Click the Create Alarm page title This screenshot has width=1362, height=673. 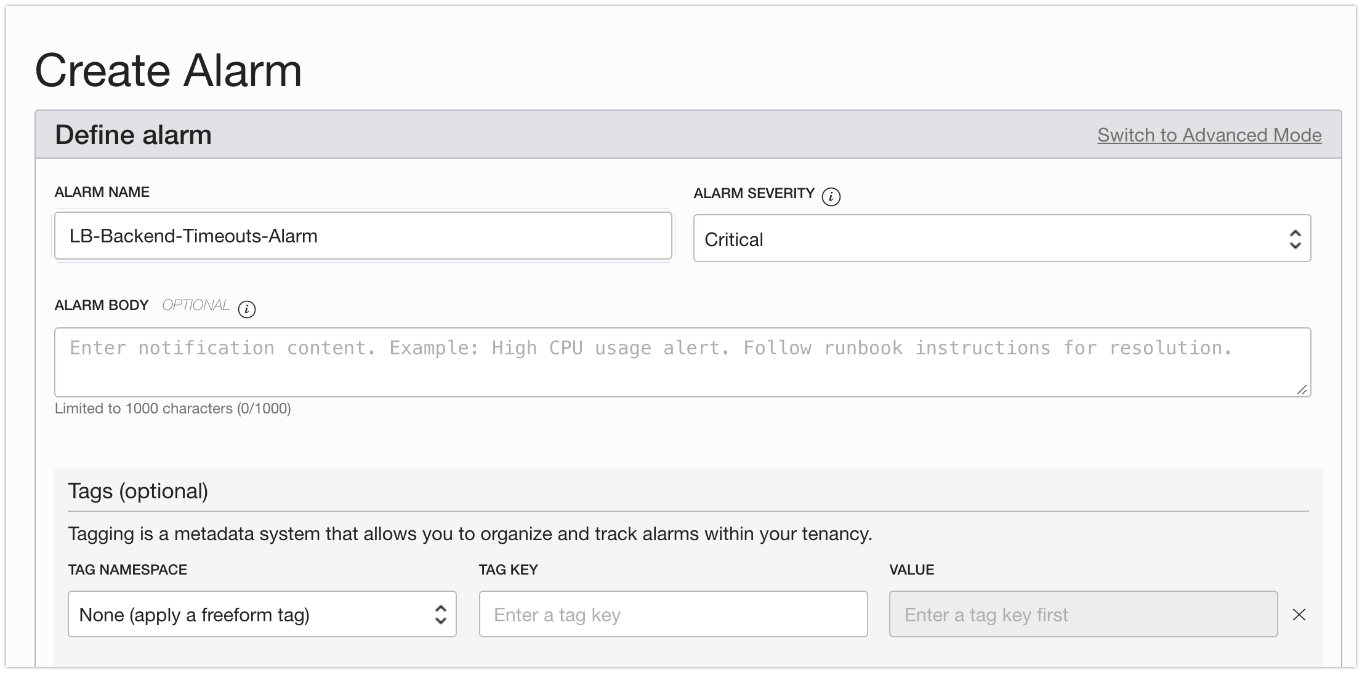(168, 69)
